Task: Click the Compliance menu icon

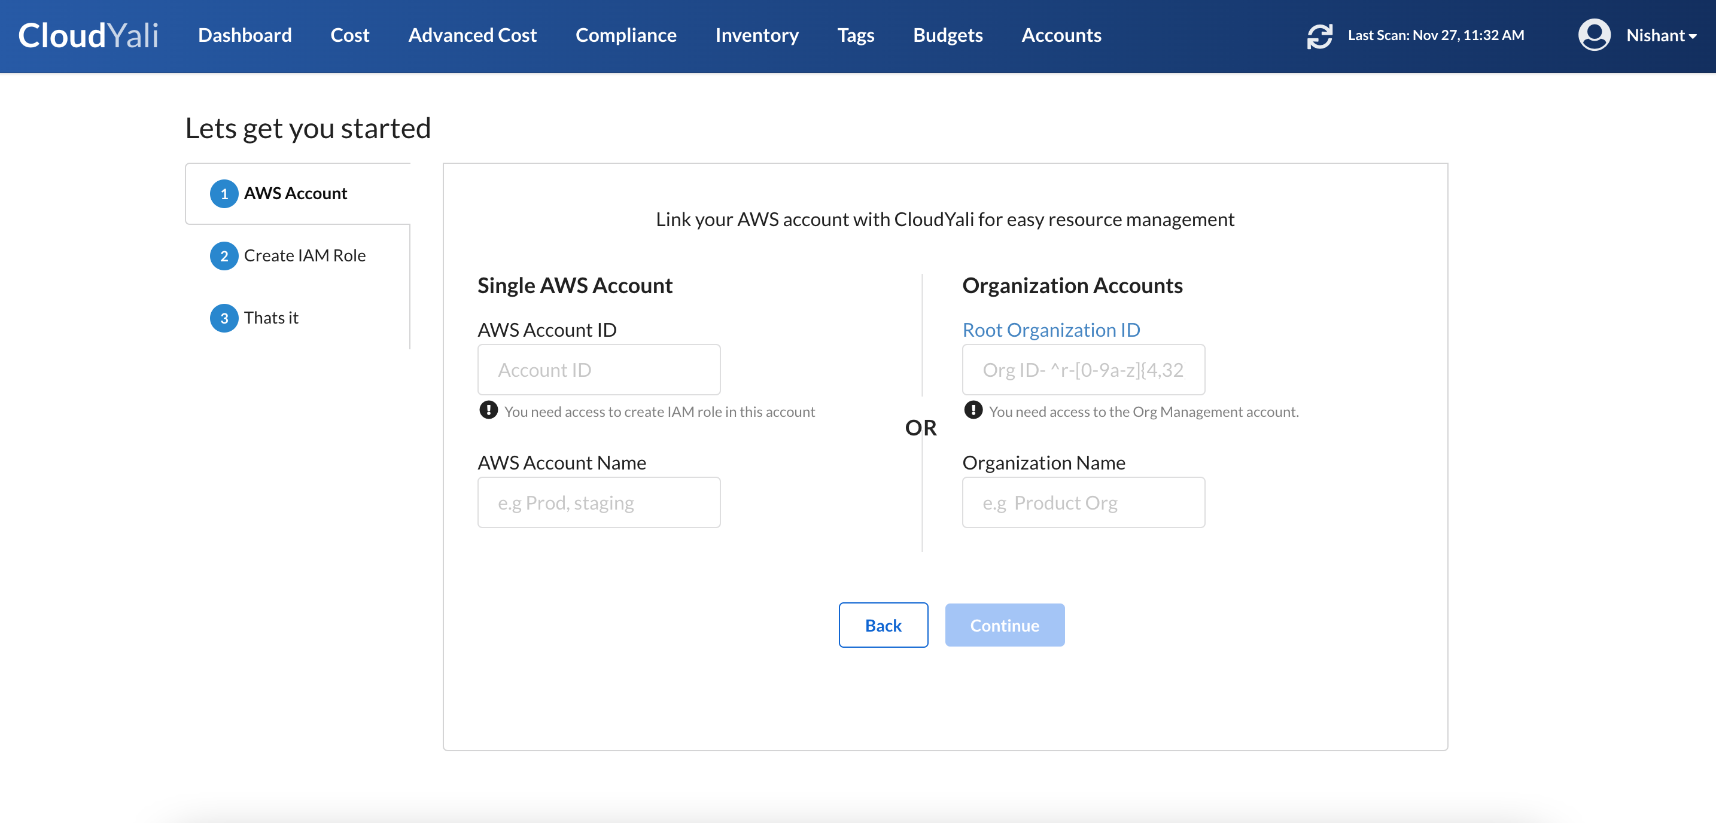Action: click(x=626, y=35)
